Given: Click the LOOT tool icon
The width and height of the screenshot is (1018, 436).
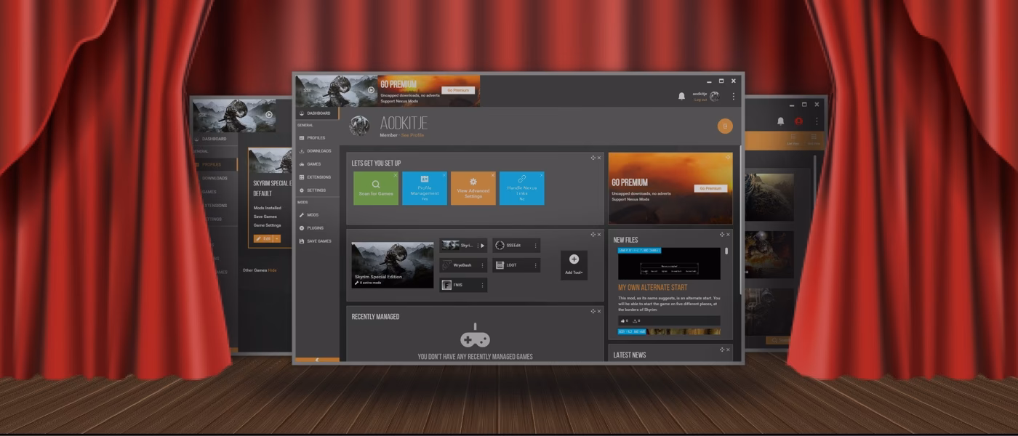Looking at the screenshot, I should tap(500, 265).
